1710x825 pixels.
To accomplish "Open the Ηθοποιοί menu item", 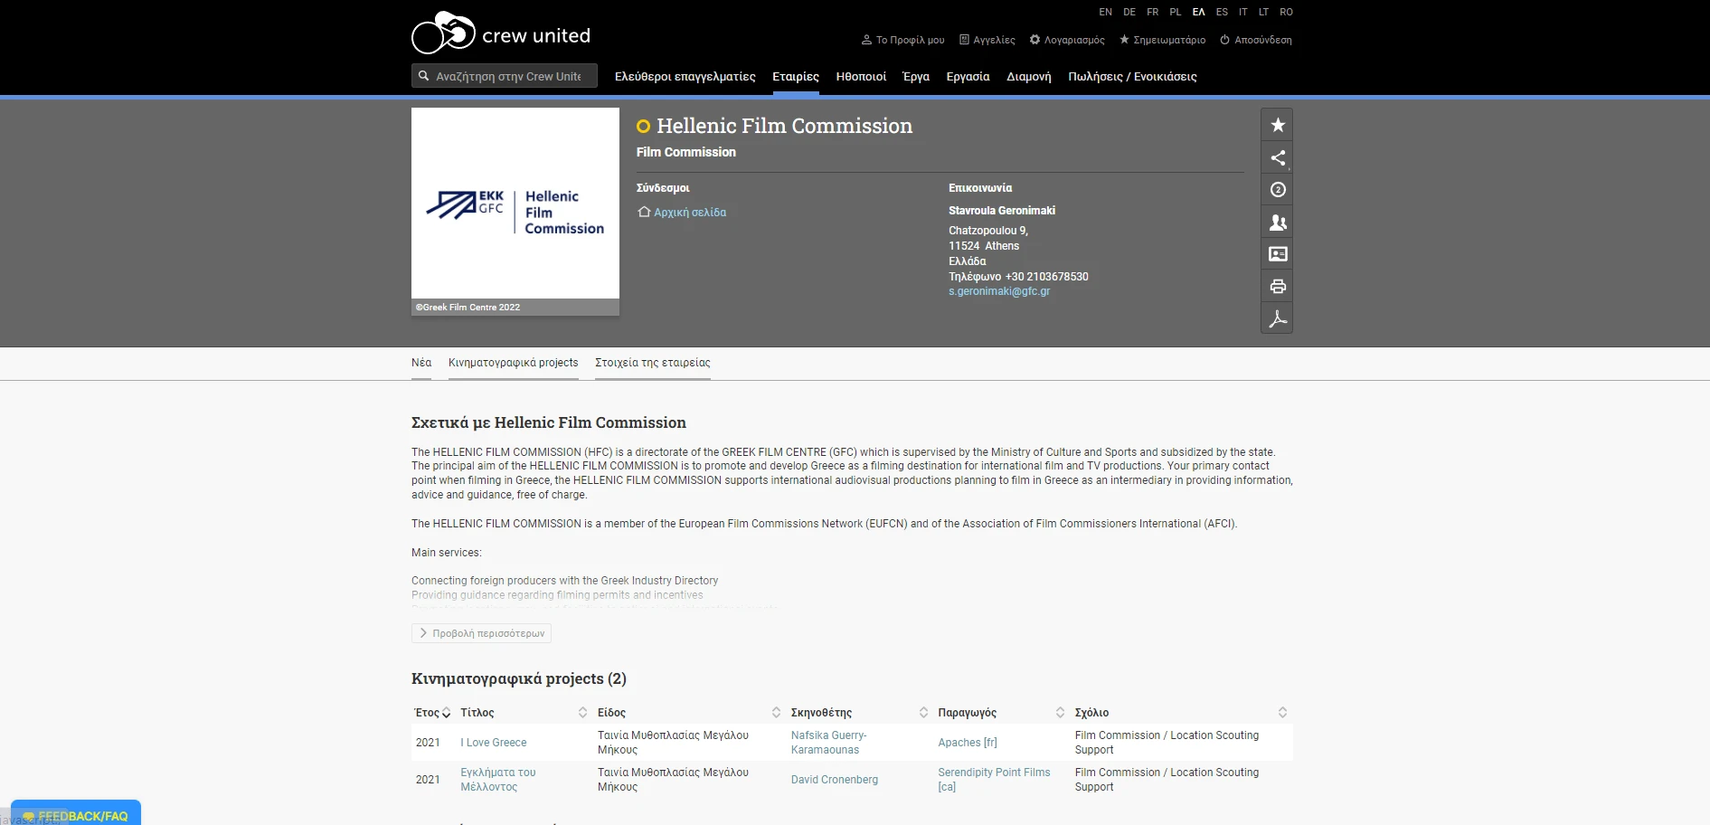I will coord(860,77).
